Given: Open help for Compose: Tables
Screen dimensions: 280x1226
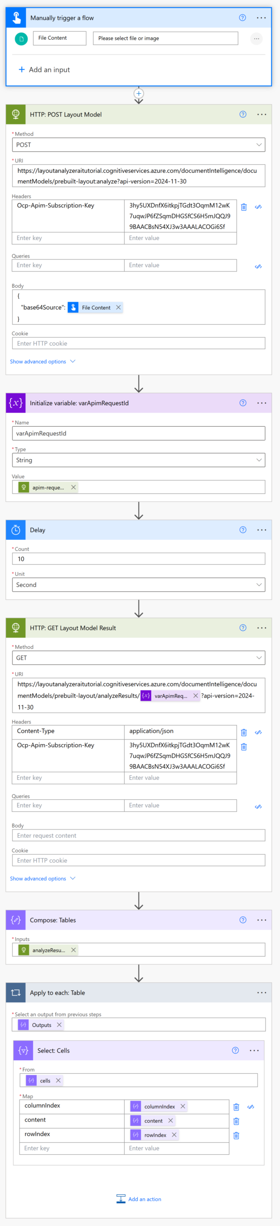Looking at the screenshot, I should point(243,920).
